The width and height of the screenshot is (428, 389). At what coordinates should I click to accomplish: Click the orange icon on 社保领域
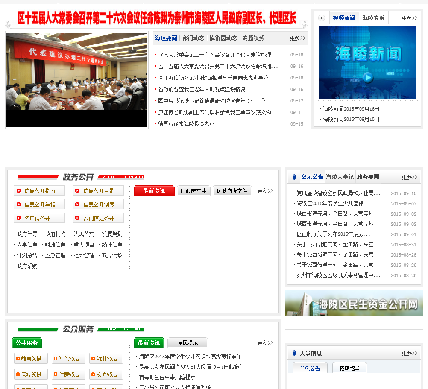56,358
